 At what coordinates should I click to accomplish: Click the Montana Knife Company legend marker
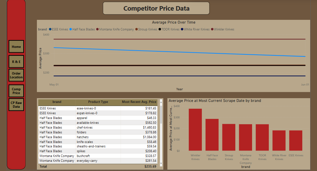tap(97, 29)
